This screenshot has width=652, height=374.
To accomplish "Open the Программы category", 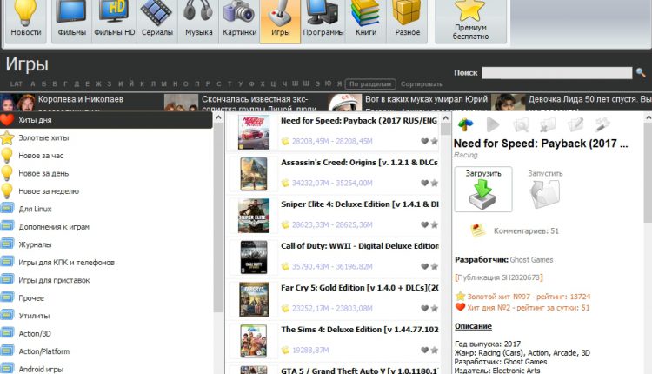I will click(323, 21).
